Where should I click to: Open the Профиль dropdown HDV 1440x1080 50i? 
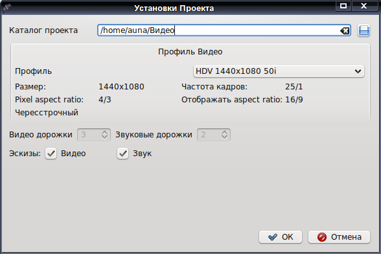click(x=279, y=71)
